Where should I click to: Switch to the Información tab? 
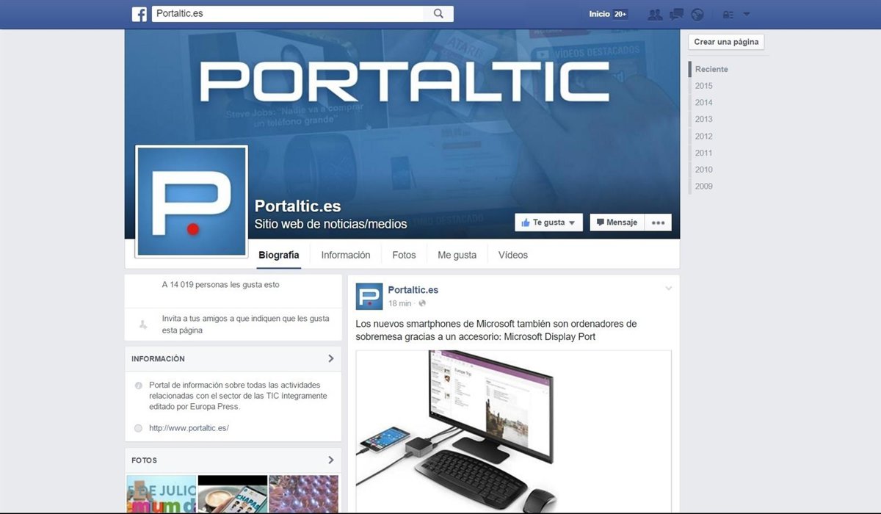click(x=345, y=256)
